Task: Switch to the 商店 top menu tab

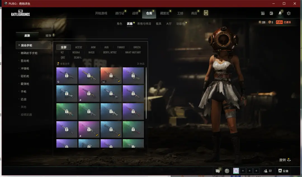Action: point(194,13)
